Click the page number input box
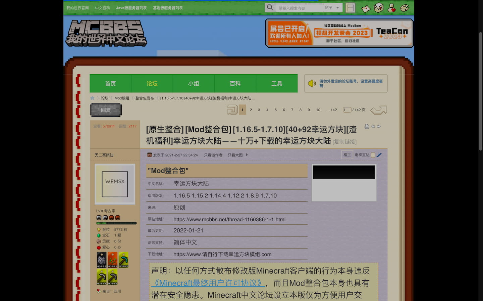 click(347, 110)
